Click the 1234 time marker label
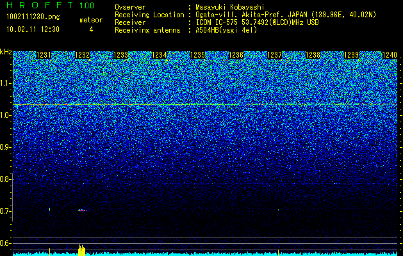Image resolution: width=403 pixels, height=256 pixels. (160, 55)
